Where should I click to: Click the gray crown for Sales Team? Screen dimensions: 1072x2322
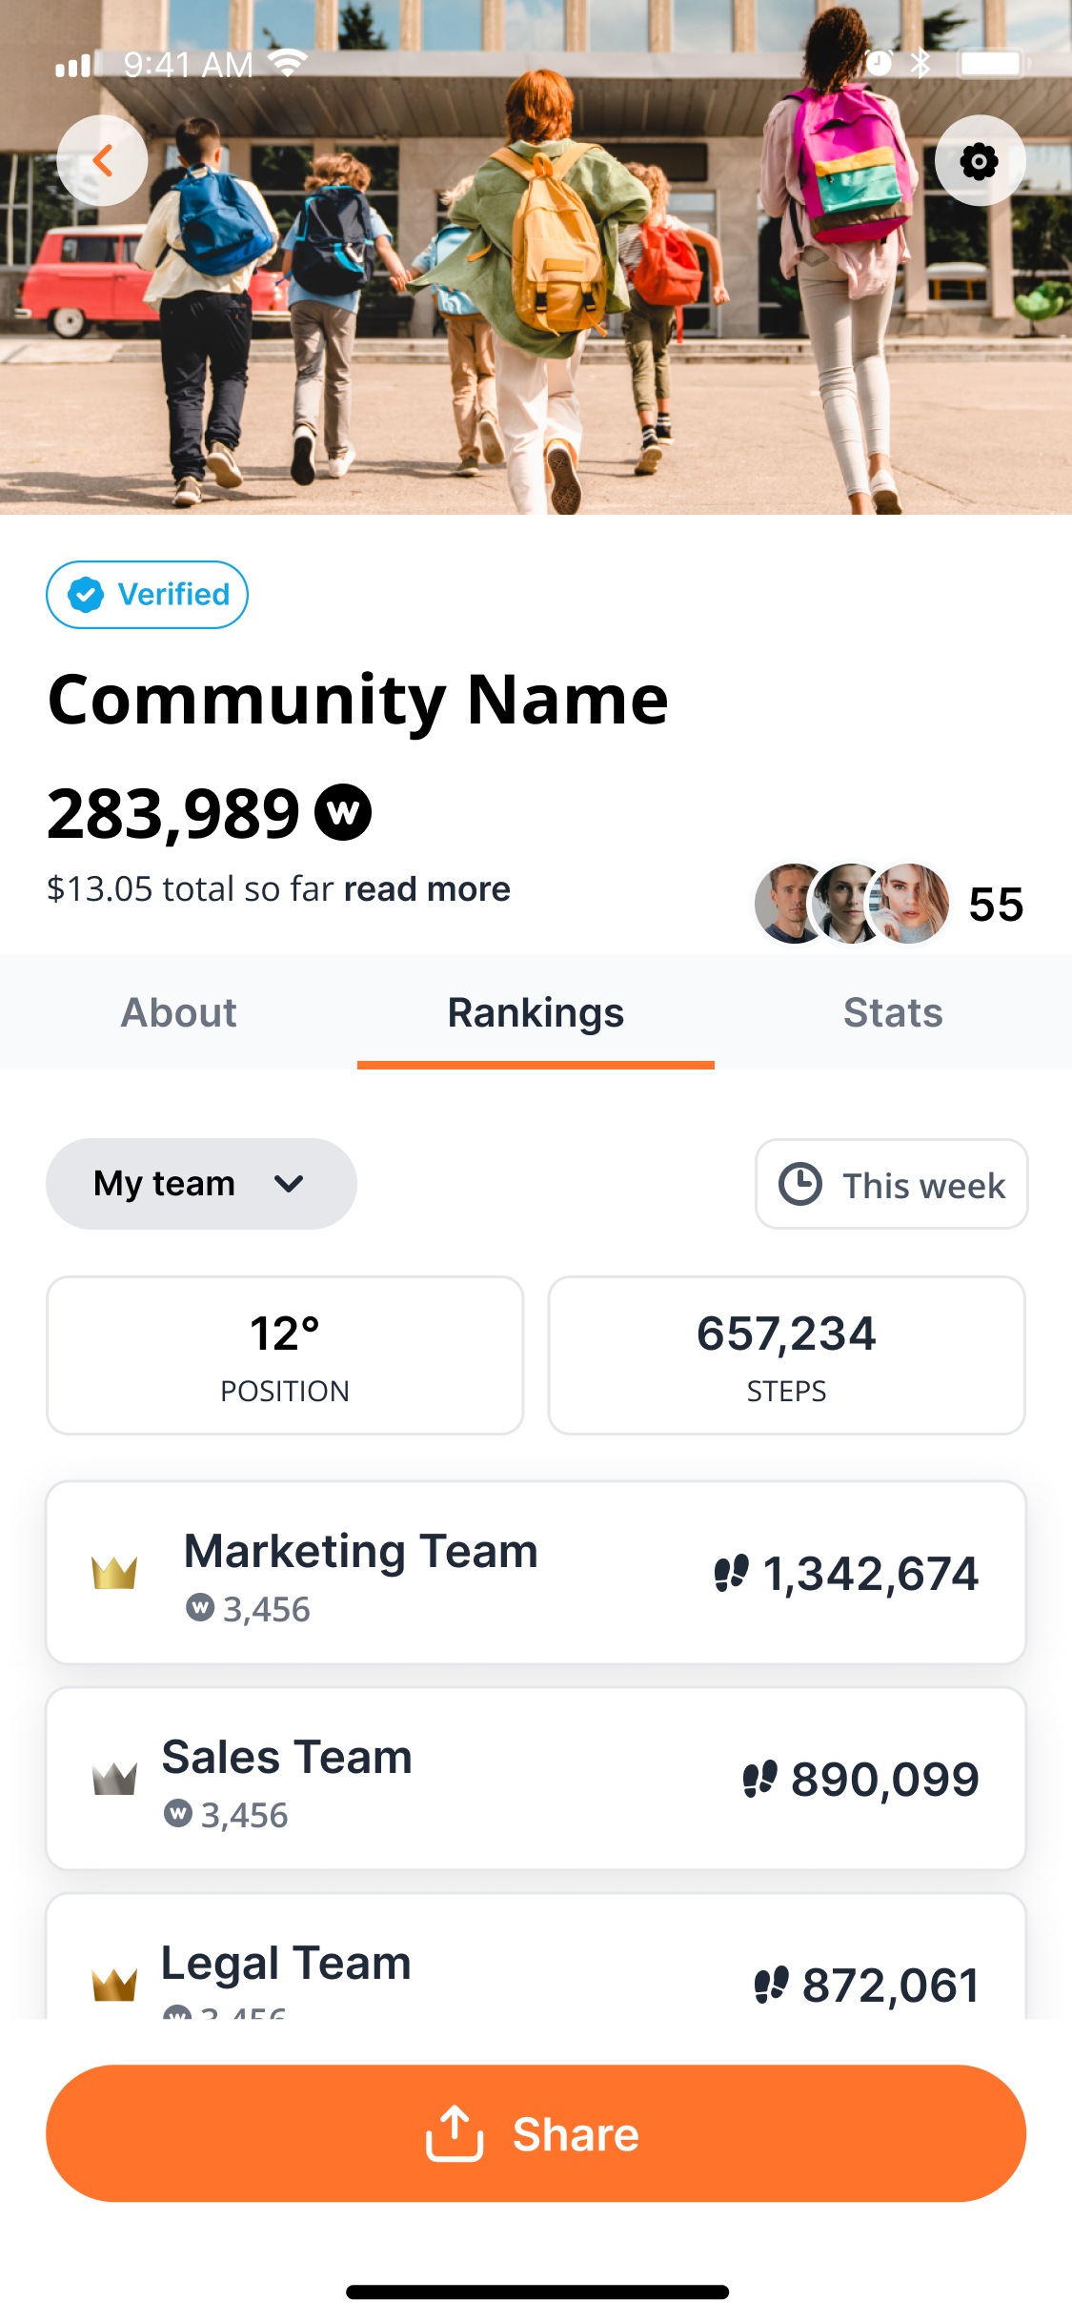point(114,1778)
